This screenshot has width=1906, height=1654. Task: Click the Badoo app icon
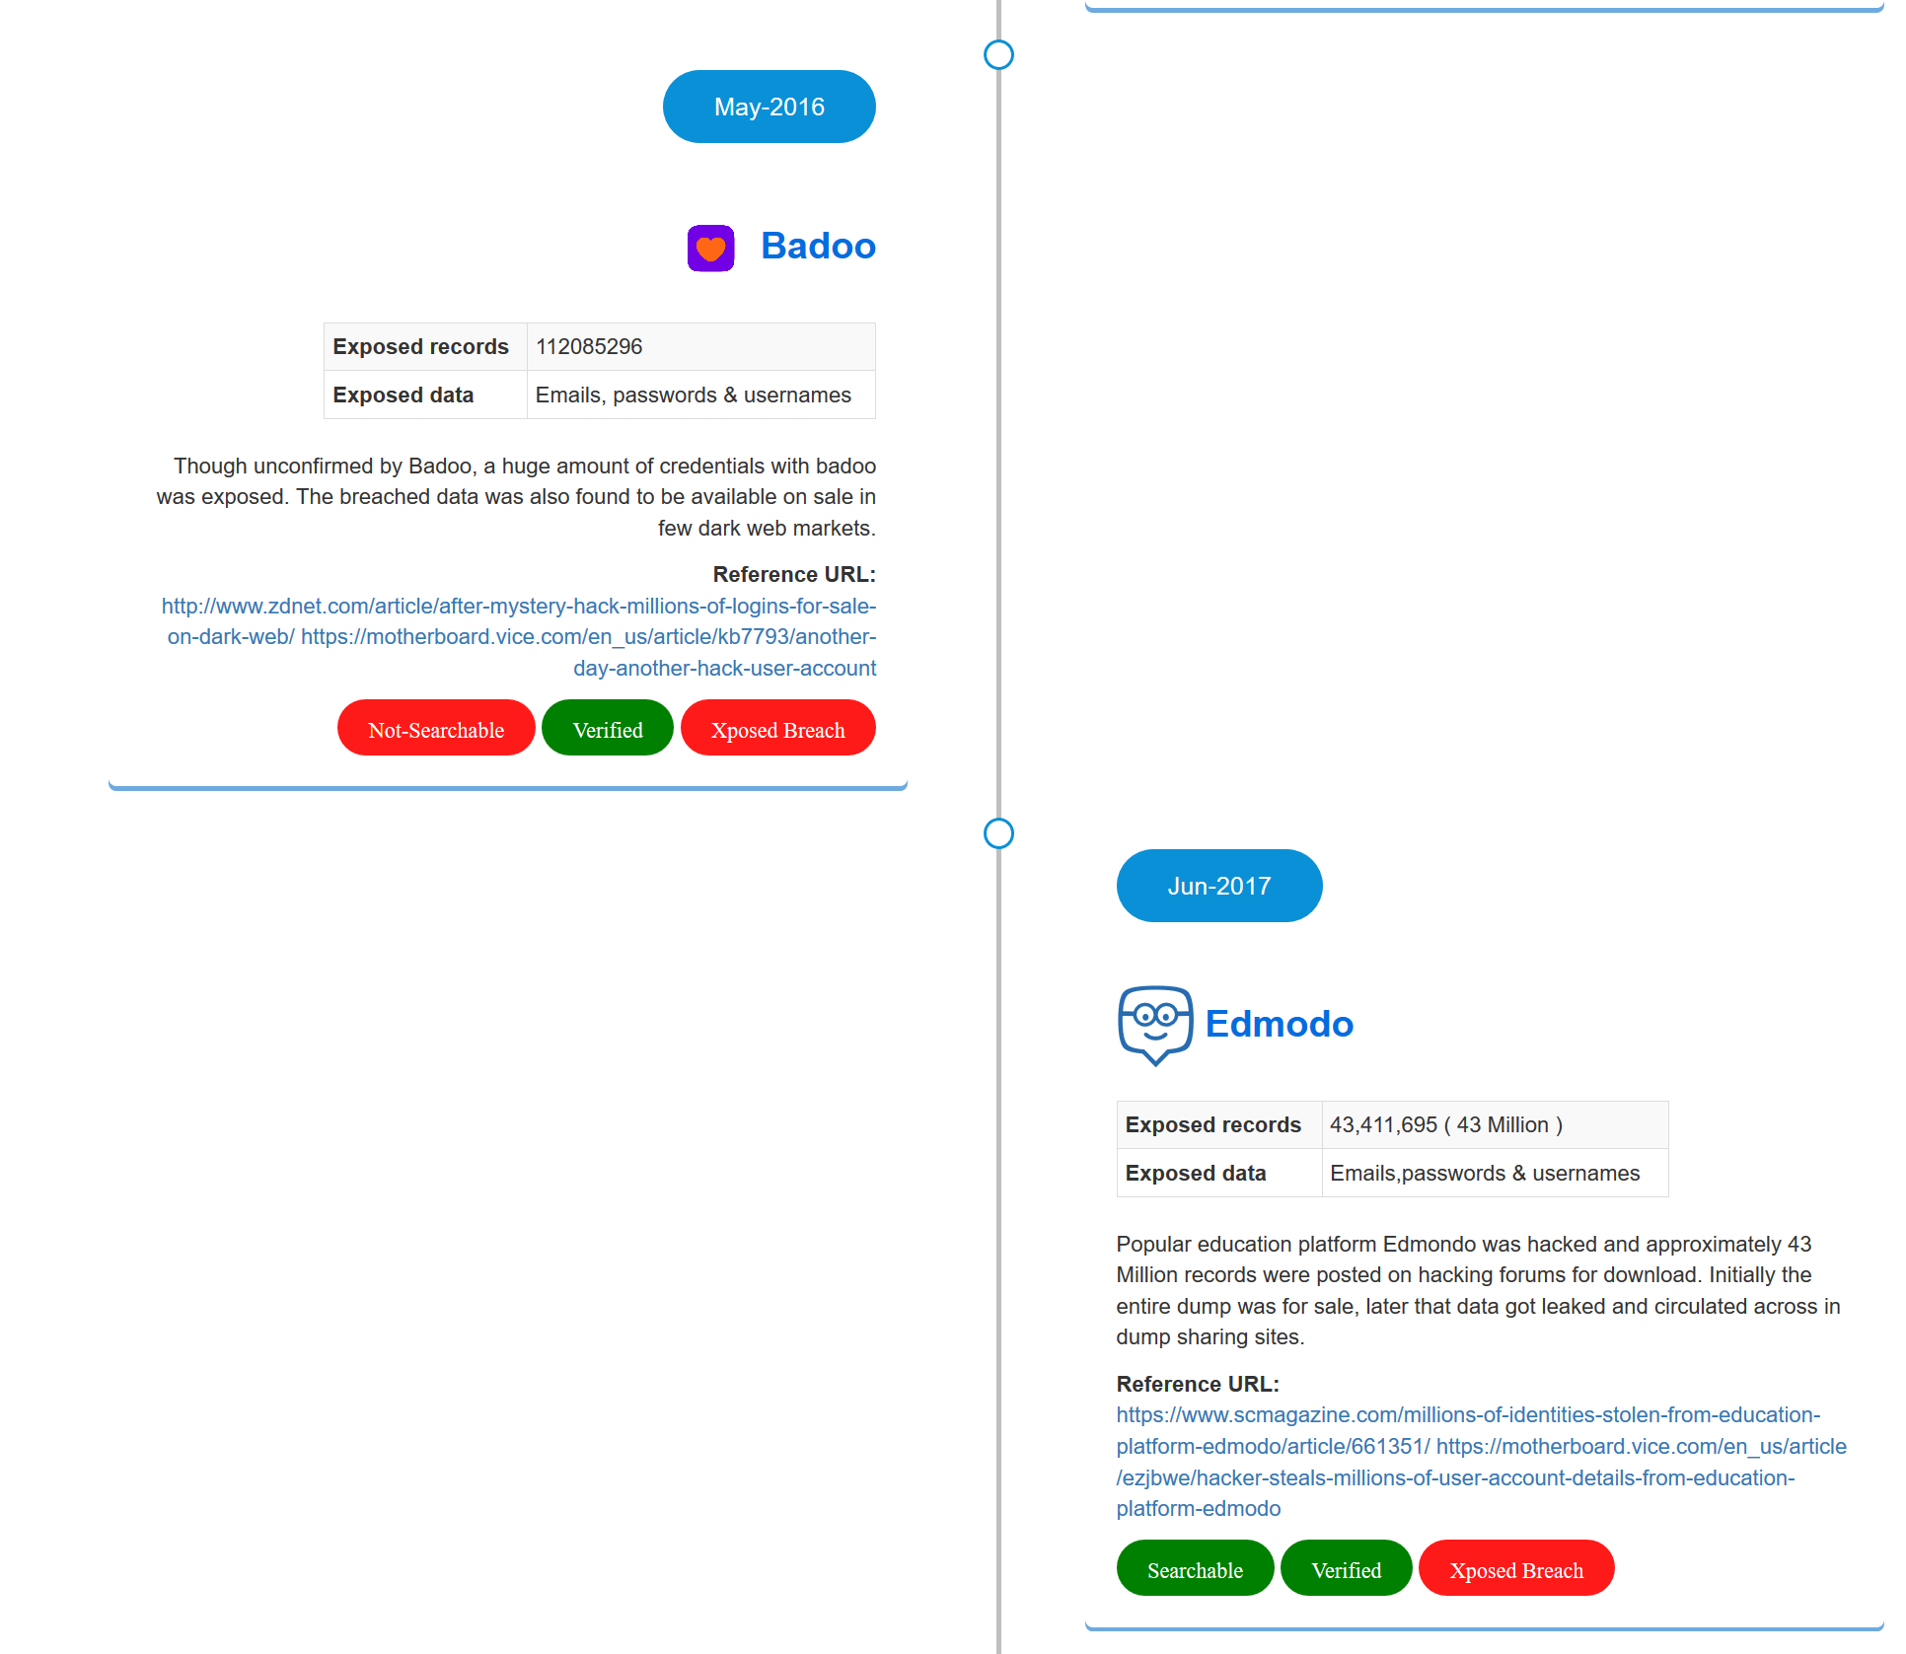710,247
